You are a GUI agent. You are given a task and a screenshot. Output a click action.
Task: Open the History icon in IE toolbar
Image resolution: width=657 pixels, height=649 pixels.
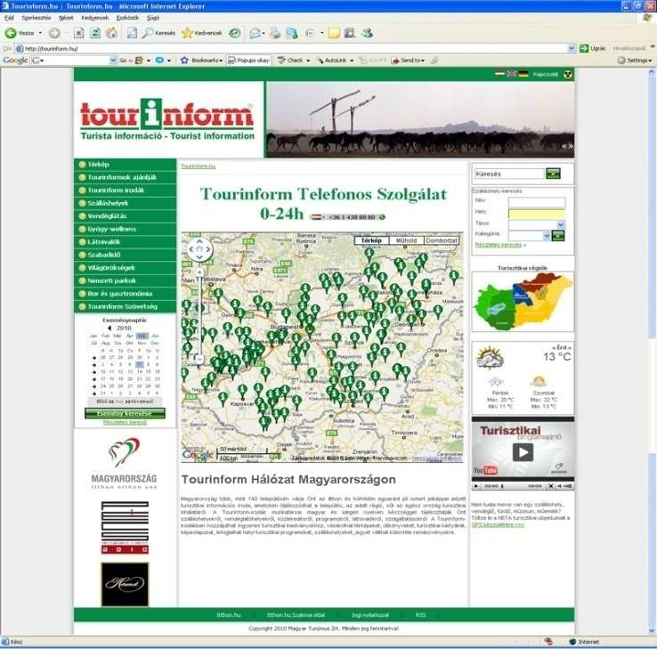235,33
